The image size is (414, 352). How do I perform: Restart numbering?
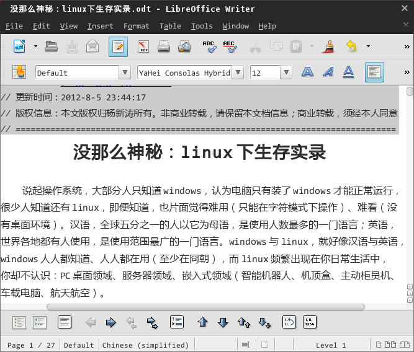(289, 322)
